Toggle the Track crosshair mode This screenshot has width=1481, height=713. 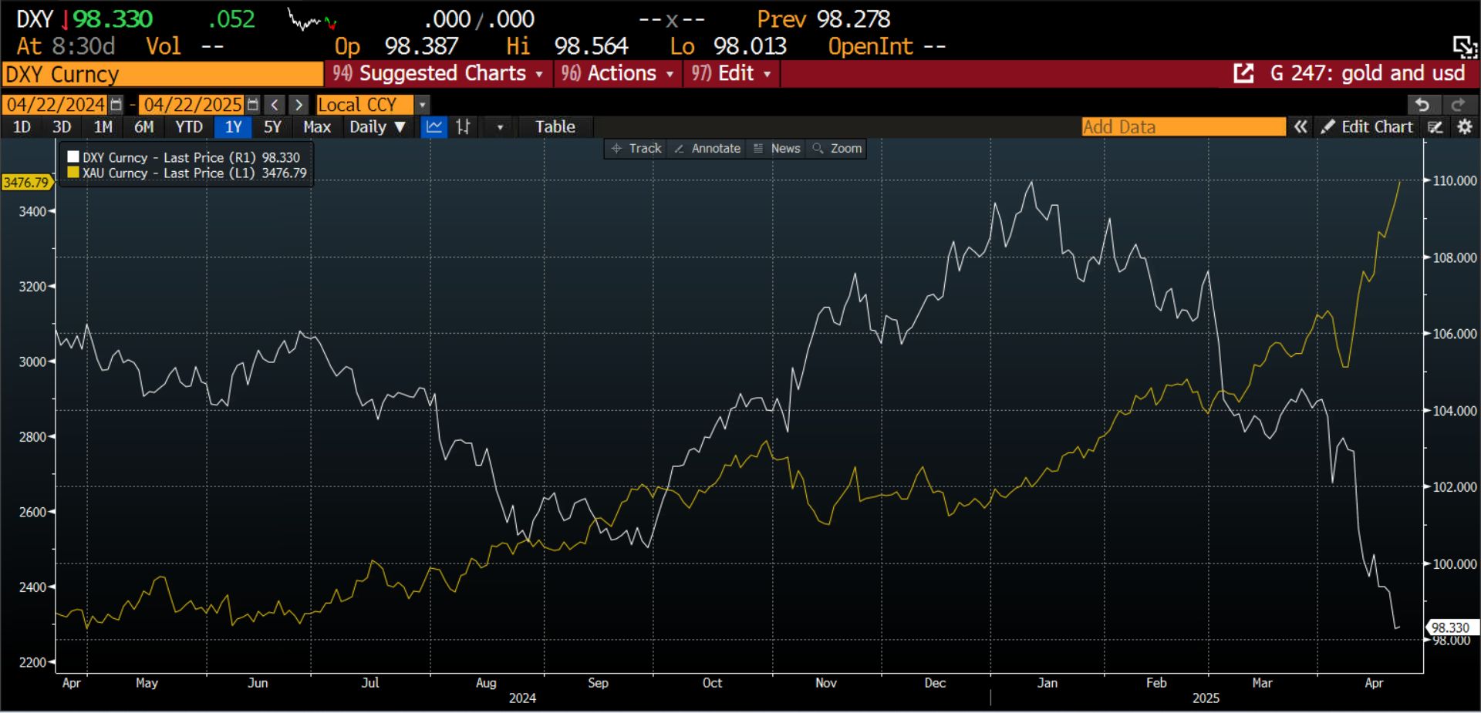pos(636,149)
